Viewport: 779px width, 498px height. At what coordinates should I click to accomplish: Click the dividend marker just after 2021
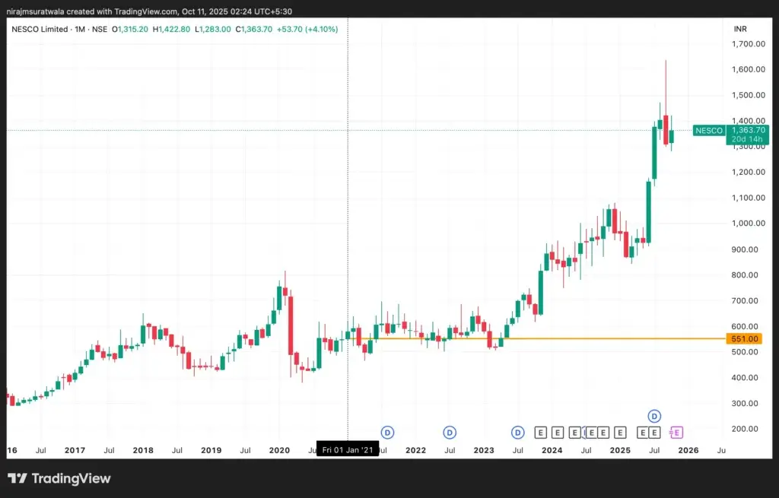pyautogui.click(x=388, y=432)
